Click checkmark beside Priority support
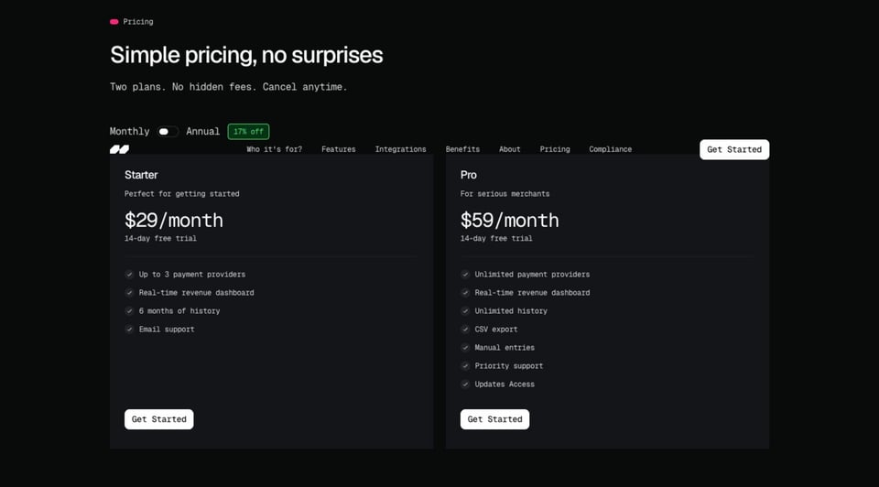Image resolution: width=879 pixels, height=487 pixels. pyautogui.click(x=465, y=366)
